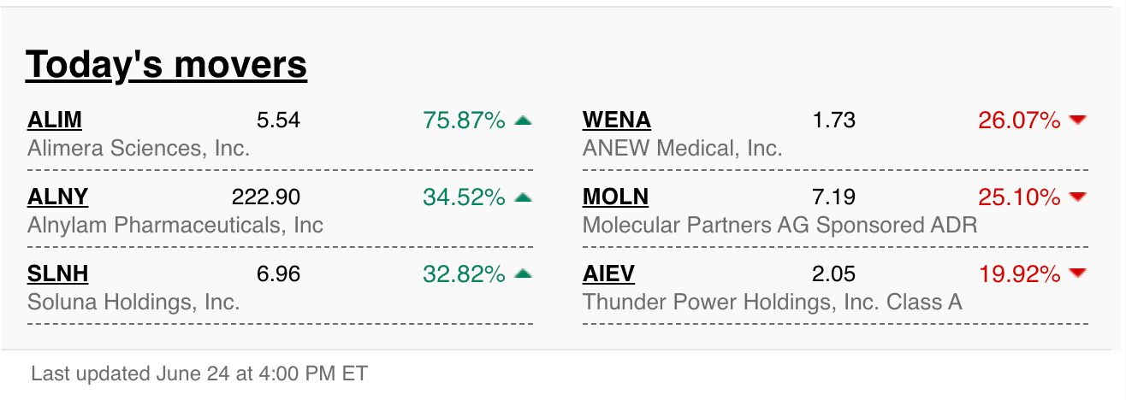1126x400 pixels.
Task: Open the Today's movers heading link
Action: pos(166,64)
